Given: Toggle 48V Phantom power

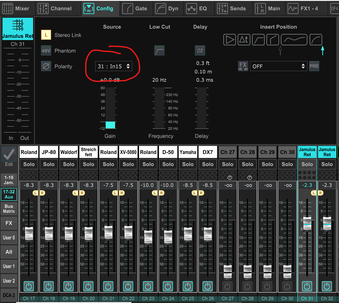Looking at the screenshot, I should [46, 50].
